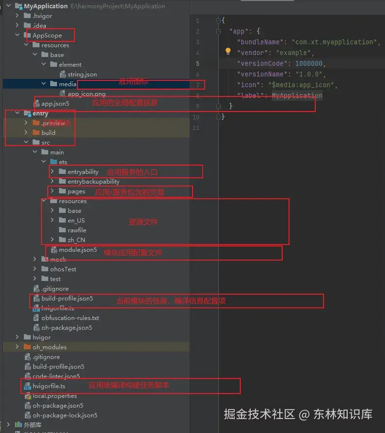Click the local.properties file icon
Viewport: 385px width, 433px height.
point(28,396)
